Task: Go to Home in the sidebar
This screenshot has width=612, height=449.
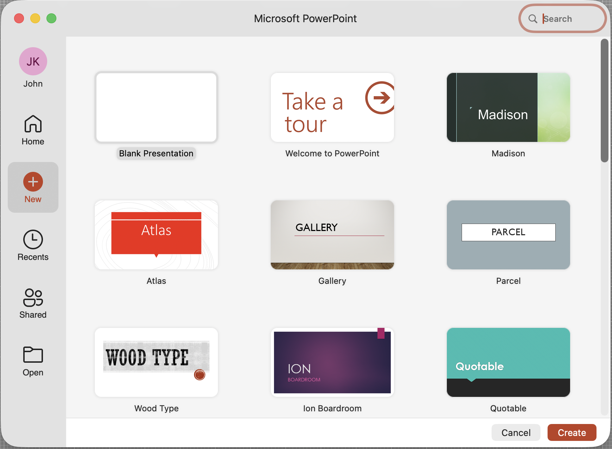Action: click(x=33, y=130)
